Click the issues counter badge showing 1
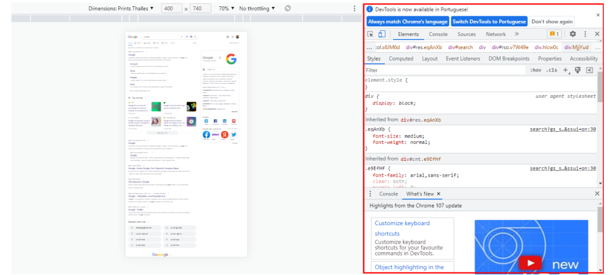This screenshot has width=612, height=275. click(x=554, y=34)
